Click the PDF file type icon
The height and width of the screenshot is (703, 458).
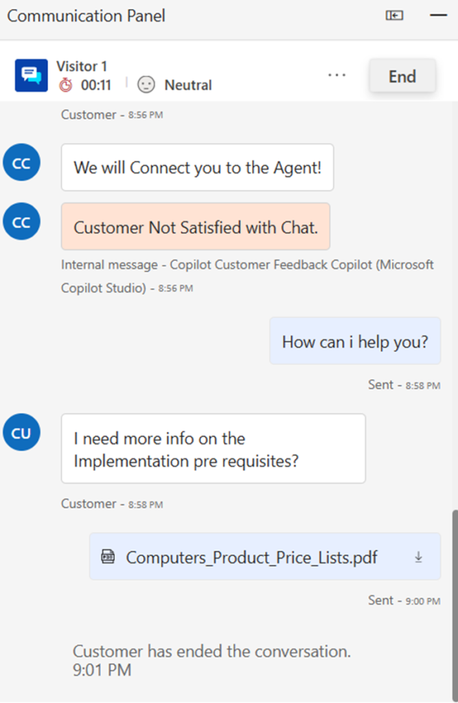tap(108, 557)
